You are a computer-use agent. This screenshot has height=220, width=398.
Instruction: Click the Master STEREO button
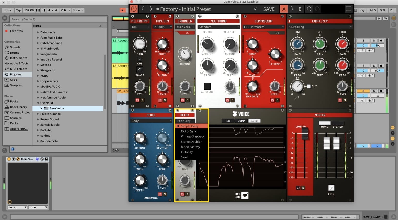coord(338,123)
